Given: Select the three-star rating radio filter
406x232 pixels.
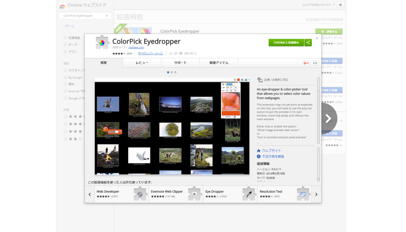Looking at the screenshot, I should pos(65,132).
